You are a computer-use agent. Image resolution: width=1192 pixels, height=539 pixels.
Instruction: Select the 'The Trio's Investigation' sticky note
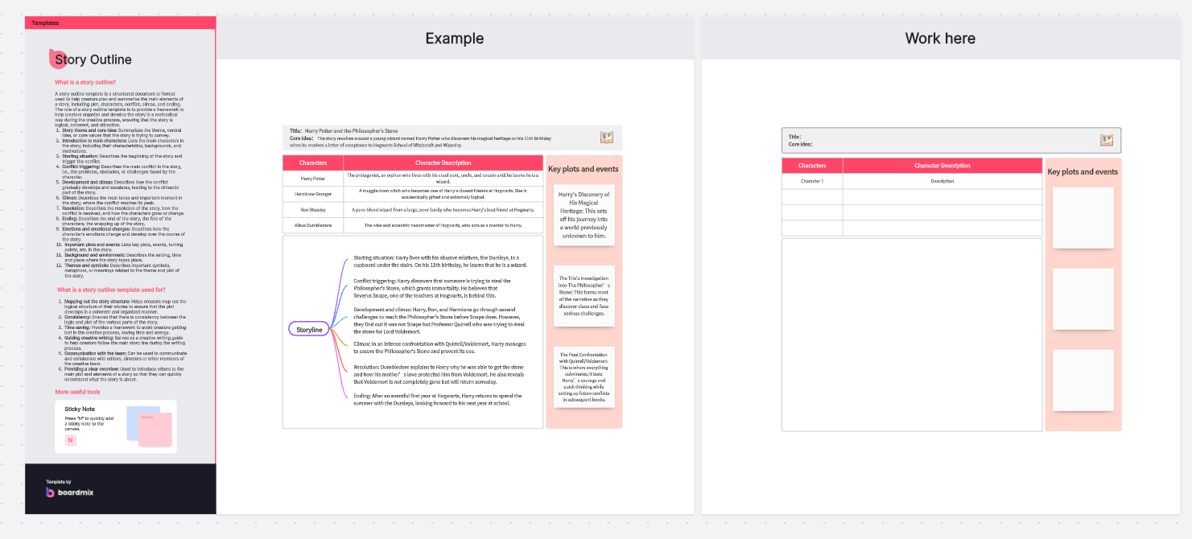click(584, 296)
